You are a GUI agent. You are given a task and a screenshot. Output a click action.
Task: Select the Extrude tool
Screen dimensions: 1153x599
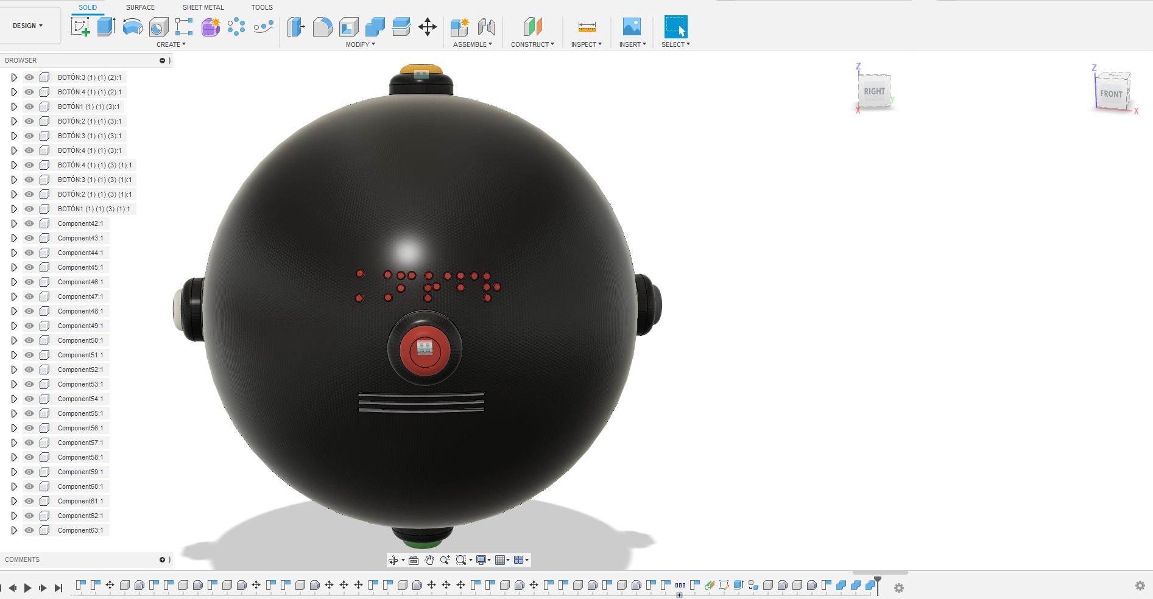click(107, 27)
